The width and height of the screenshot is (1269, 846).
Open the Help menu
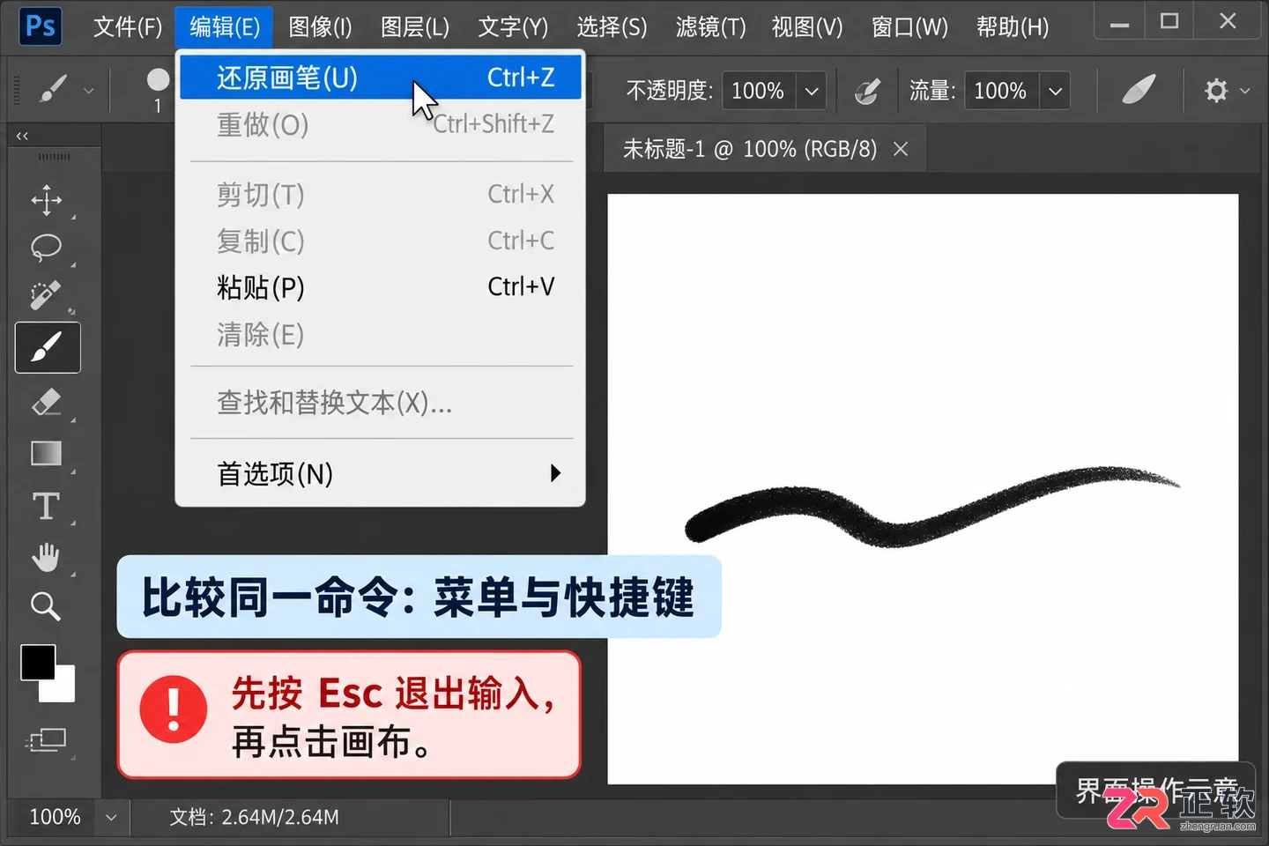(1013, 27)
